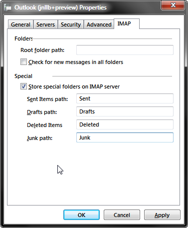The image size is (188, 228).
Task: Click the Drafts path text box
Action: pos(125,111)
